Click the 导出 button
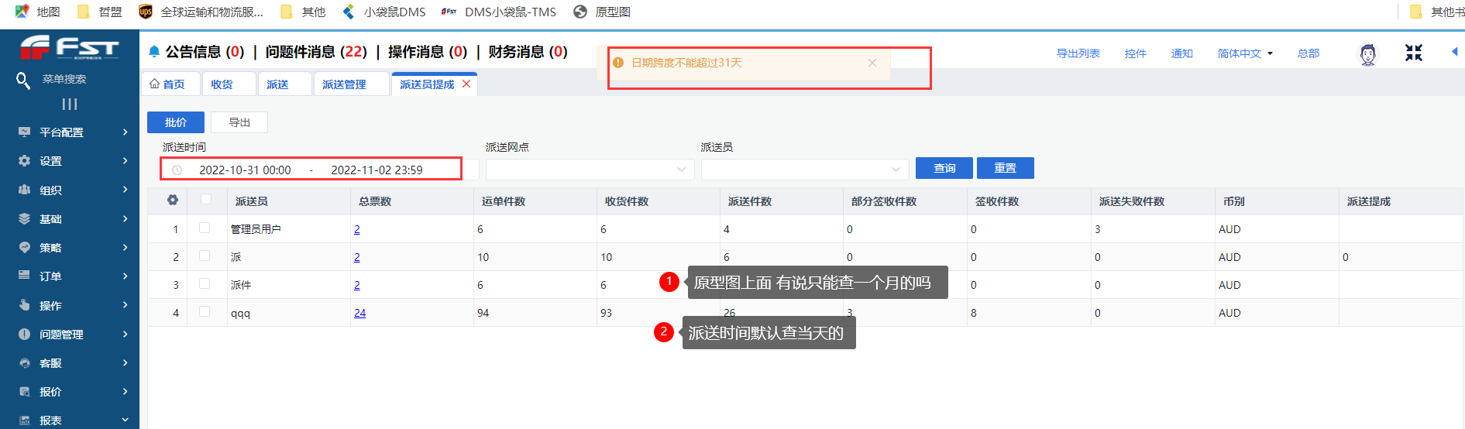The image size is (1465, 429). pyautogui.click(x=239, y=122)
